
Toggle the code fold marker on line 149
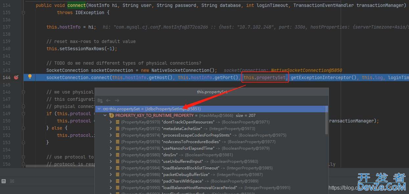pos(23,114)
